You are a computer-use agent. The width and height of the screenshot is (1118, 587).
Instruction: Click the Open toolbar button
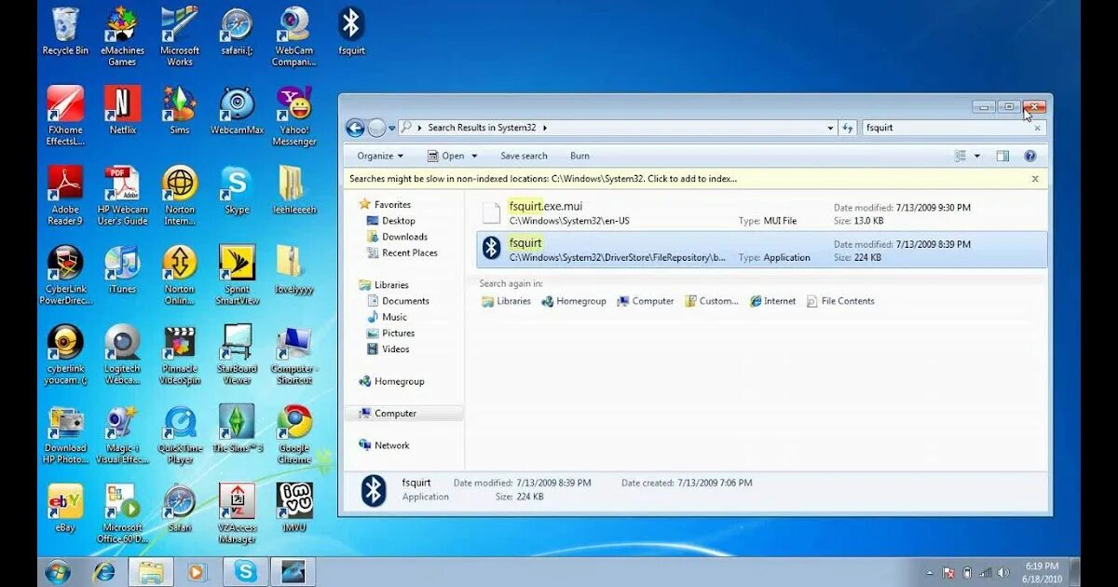point(446,156)
